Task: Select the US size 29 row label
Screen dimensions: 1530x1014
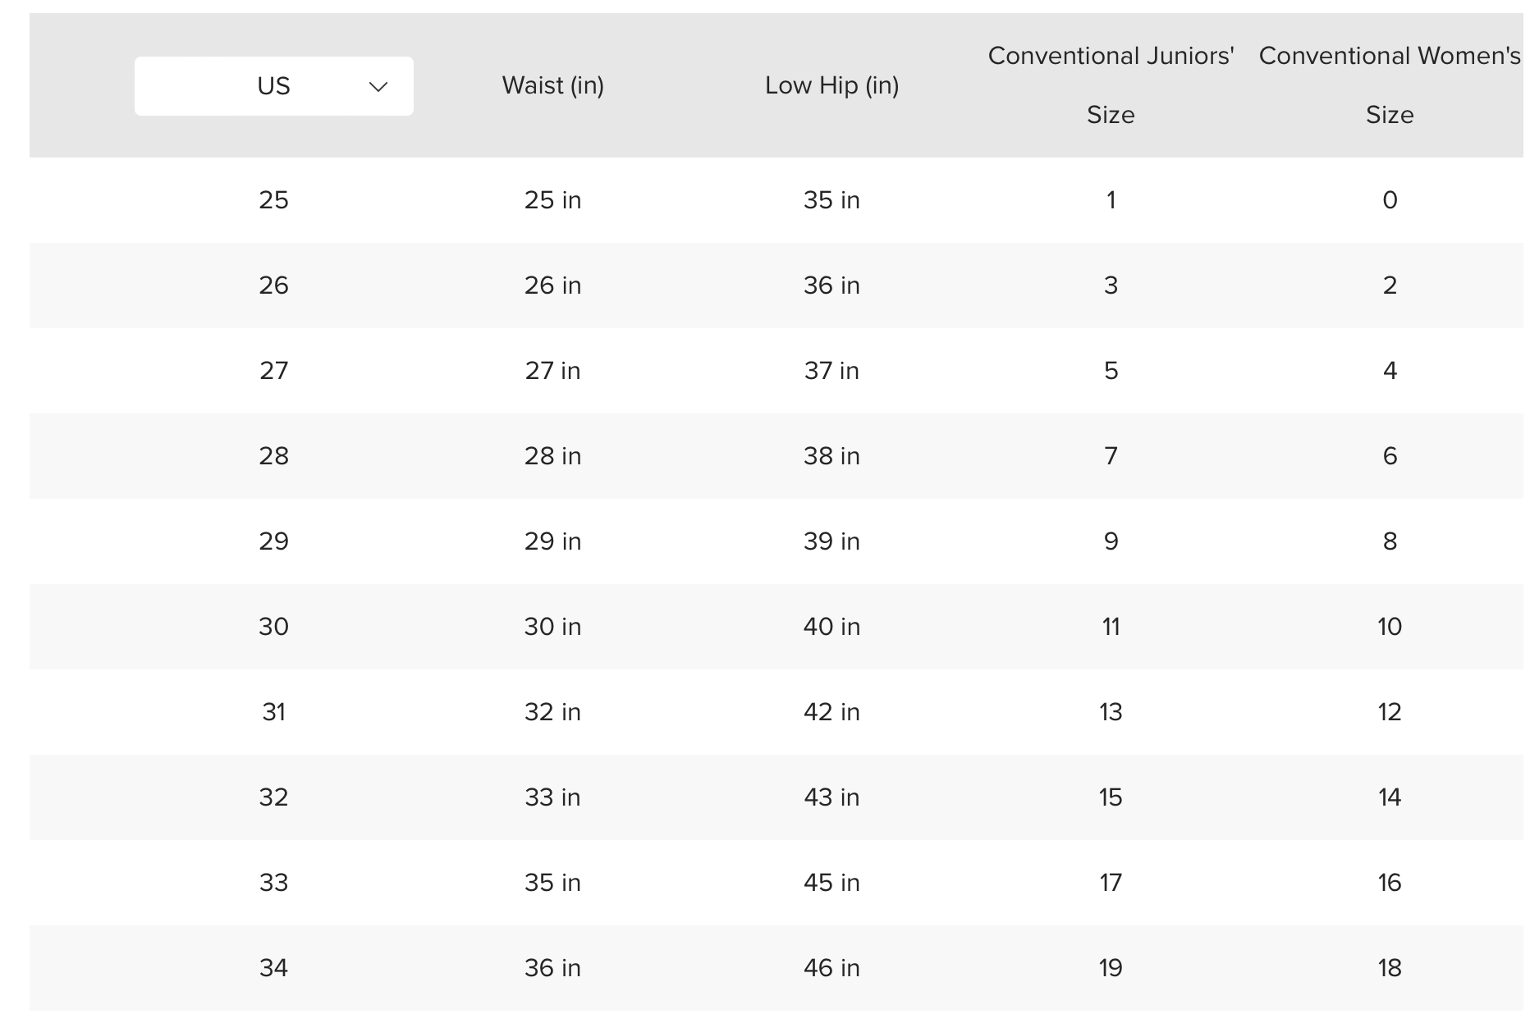Action: pos(273,541)
